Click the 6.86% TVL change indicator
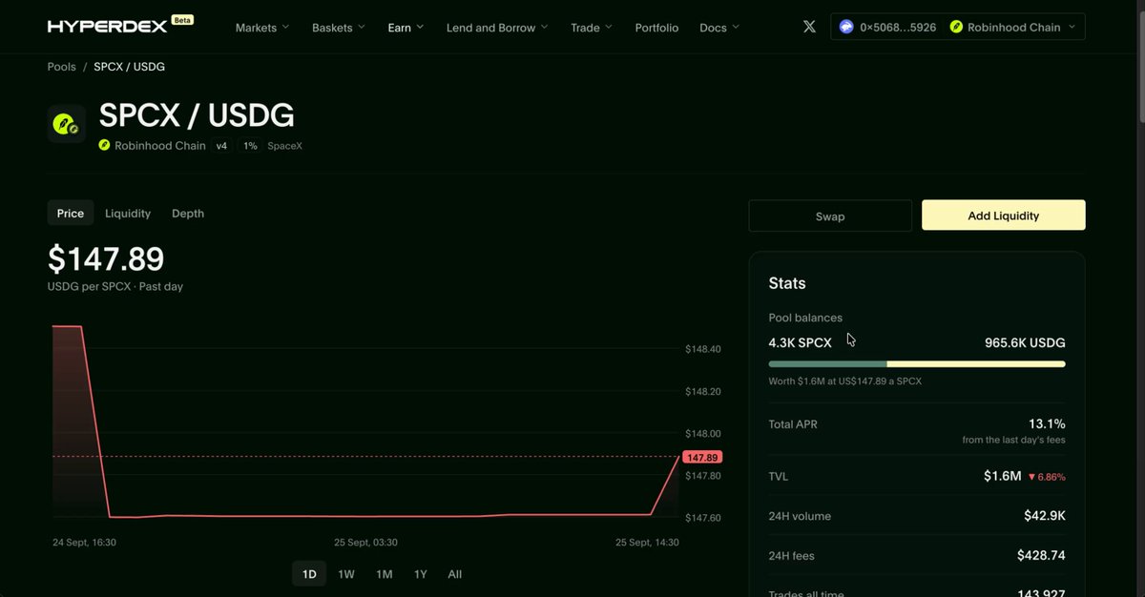Screen dimensions: 1145x597 click(1047, 477)
